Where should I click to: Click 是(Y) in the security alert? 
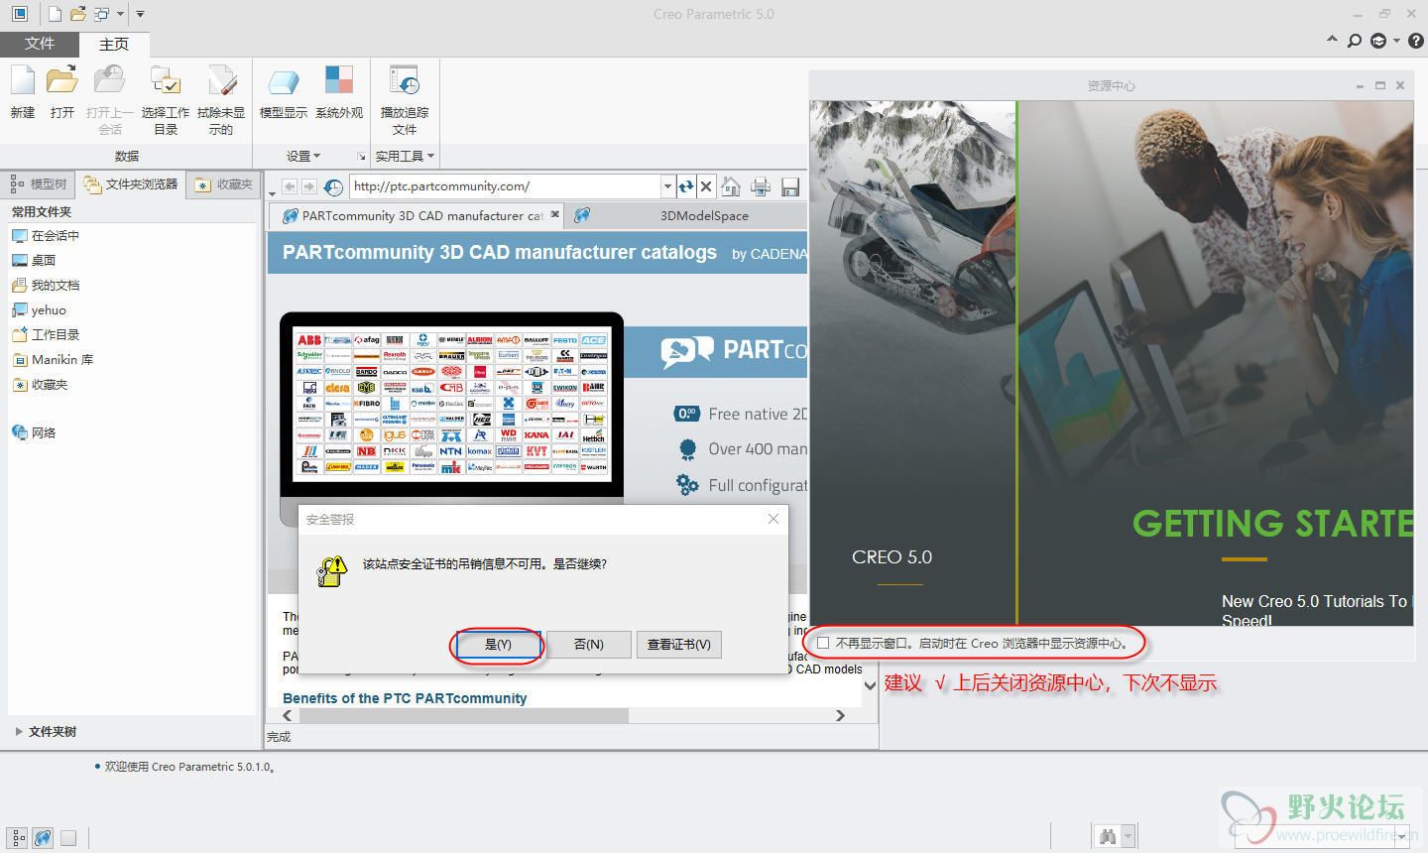click(498, 644)
